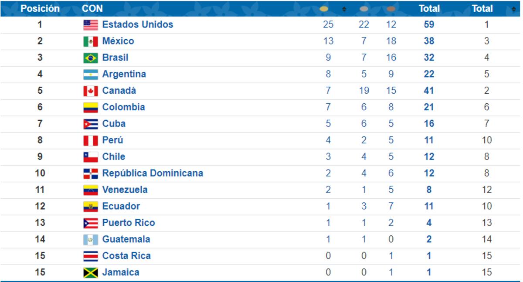Image resolution: width=523 pixels, height=282 pixels.
Task: Click the Canada flag icon
Action: click(91, 91)
